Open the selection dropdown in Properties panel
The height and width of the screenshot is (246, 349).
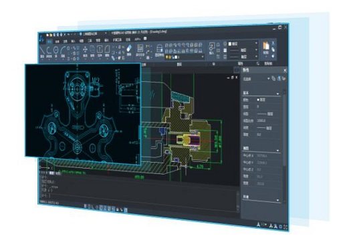256,79
